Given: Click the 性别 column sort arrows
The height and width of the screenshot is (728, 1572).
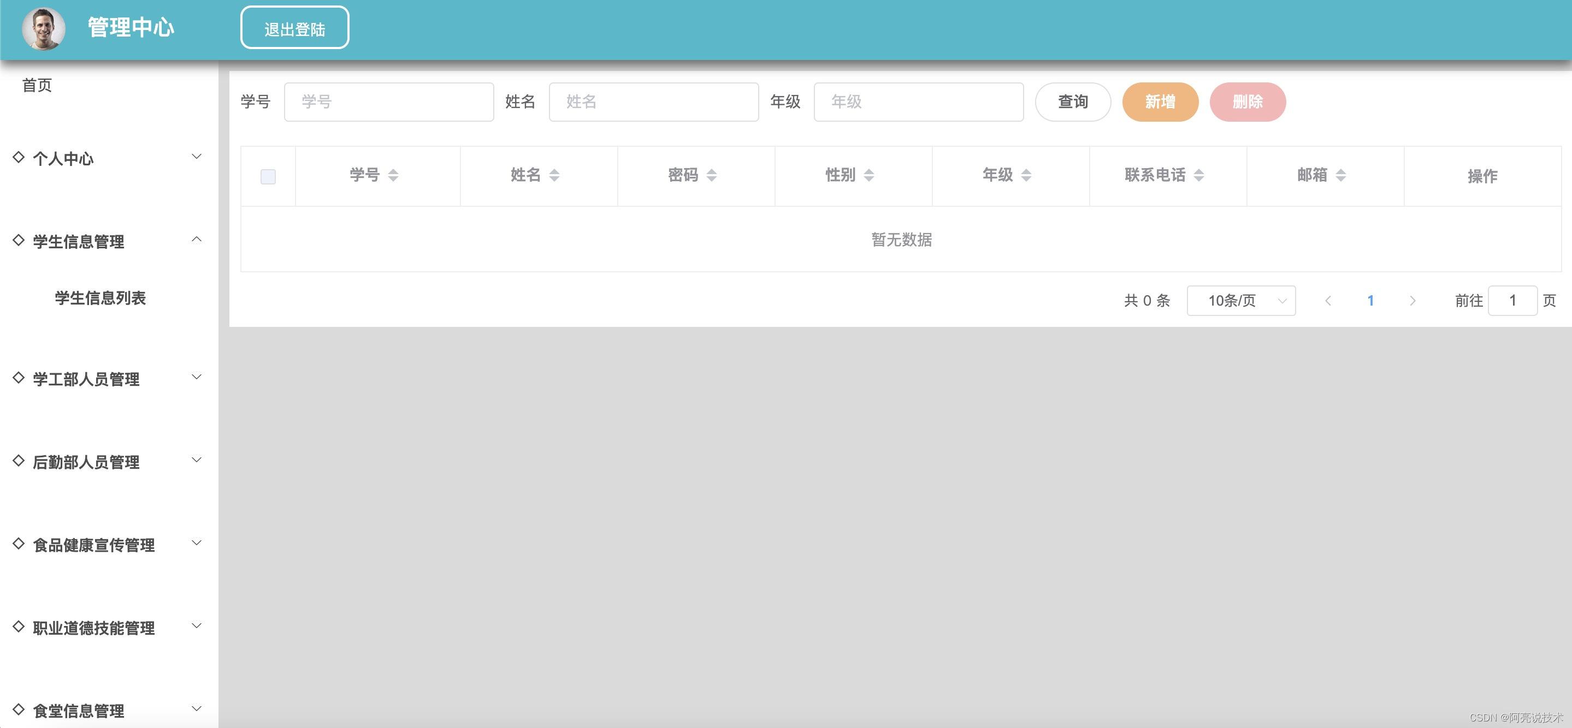Looking at the screenshot, I should pos(869,176).
